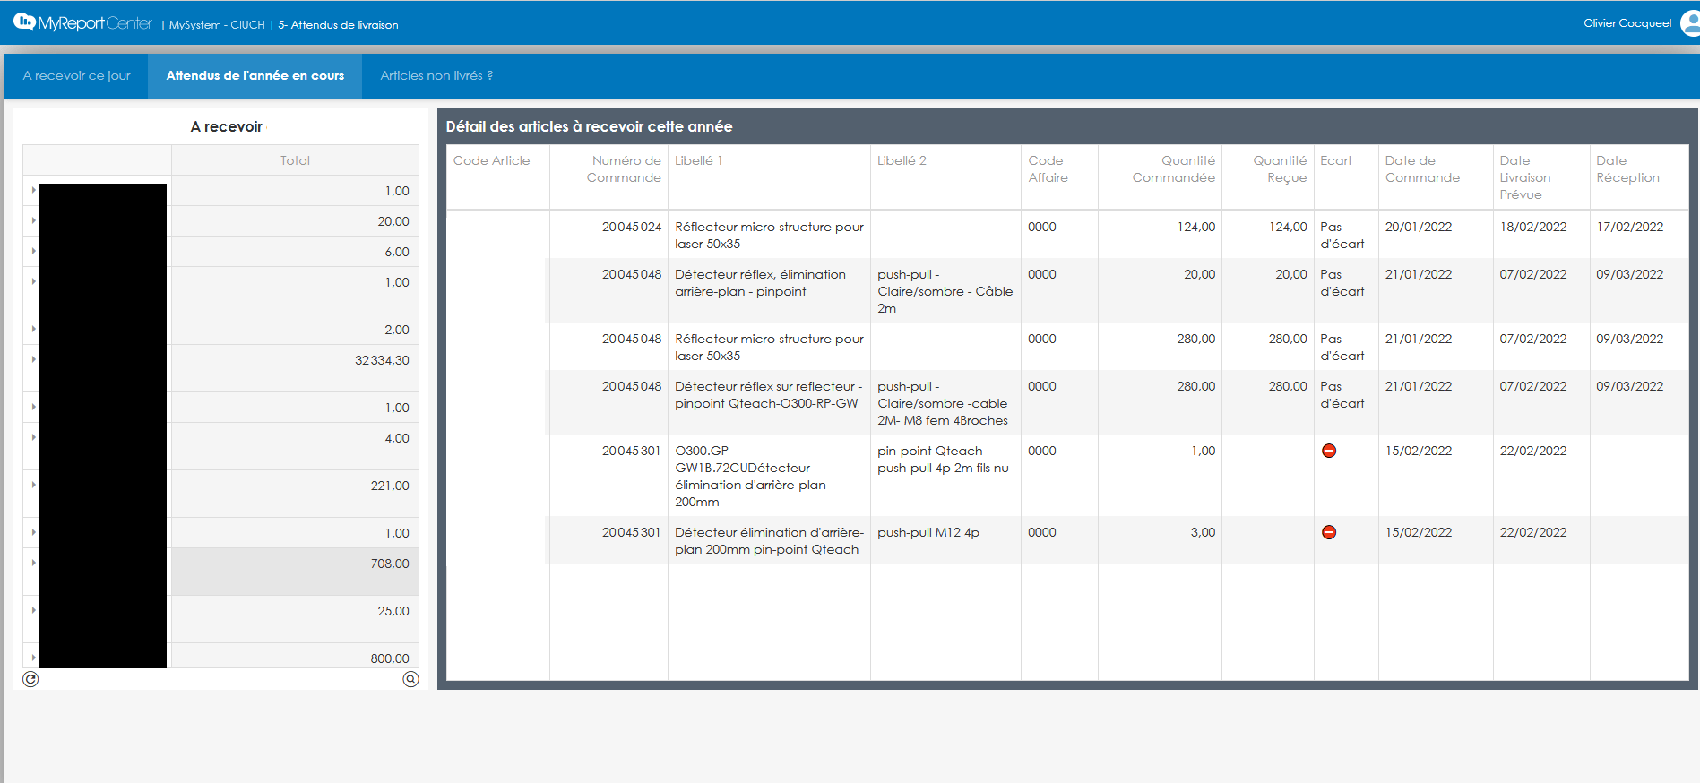Select the 'Attendus de l'année en cours' tab
This screenshot has height=783, width=1700.
tap(255, 75)
